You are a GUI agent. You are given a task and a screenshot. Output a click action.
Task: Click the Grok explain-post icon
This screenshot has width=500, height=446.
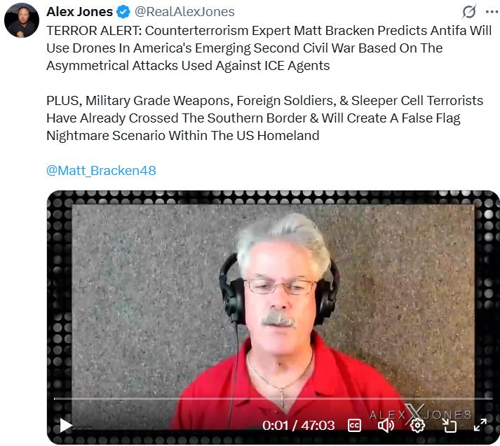click(469, 12)
